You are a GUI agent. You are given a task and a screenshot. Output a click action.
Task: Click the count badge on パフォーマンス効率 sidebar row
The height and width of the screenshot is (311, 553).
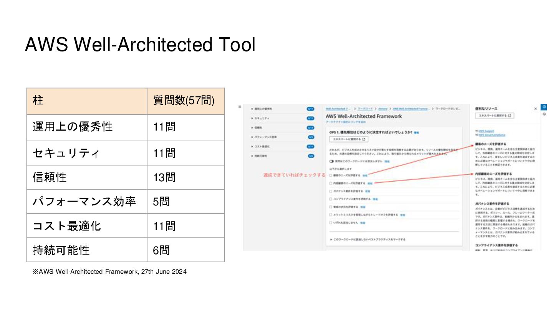coord(311,137)
